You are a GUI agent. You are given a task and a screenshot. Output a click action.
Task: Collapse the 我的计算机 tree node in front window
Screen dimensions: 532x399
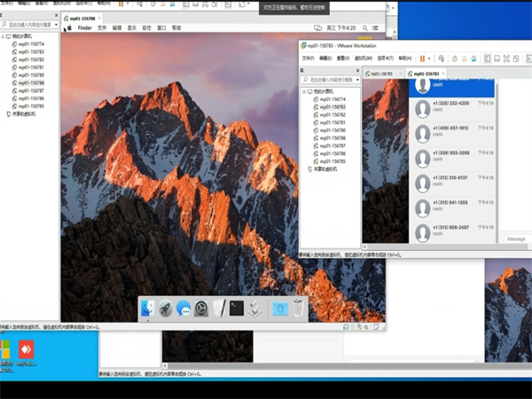(305, 91)
